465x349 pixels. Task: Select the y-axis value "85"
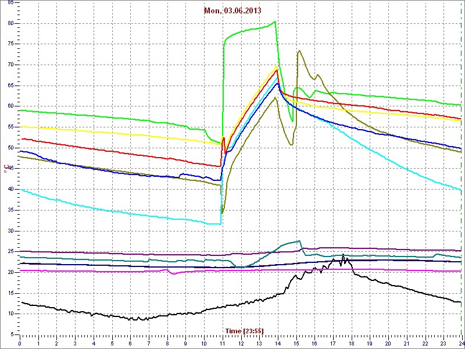click(x=10, y=3)
